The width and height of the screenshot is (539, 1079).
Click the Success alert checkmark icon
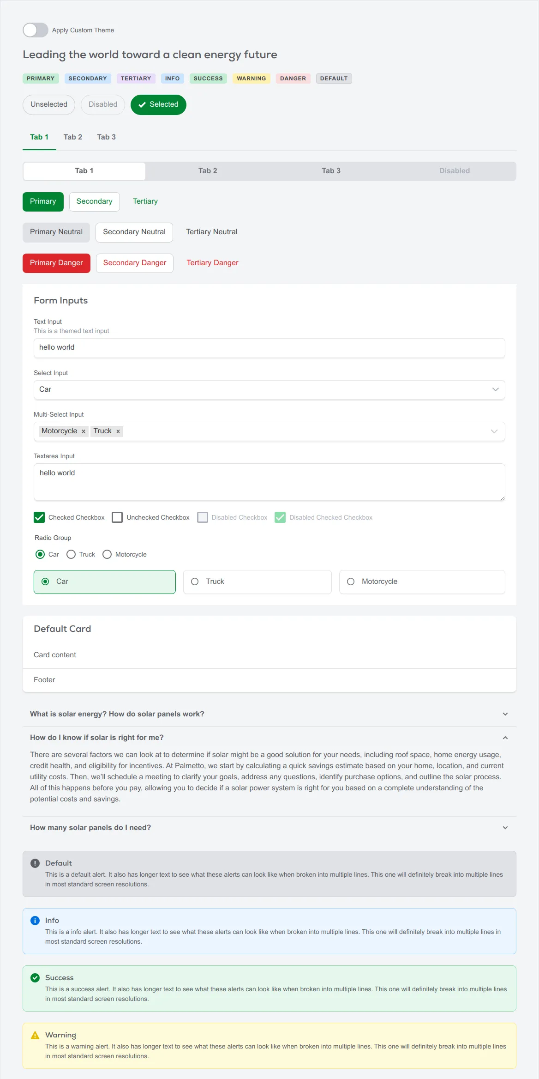(x=35, y=978)
